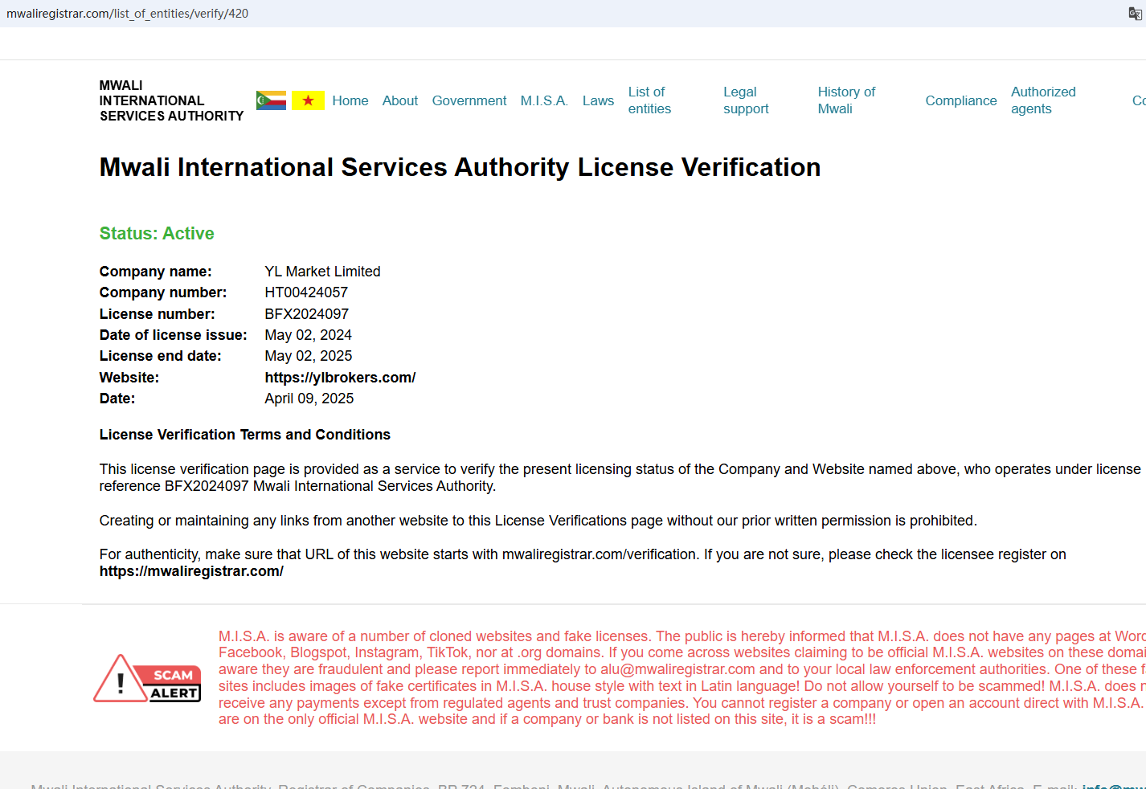Select Government in the navigation bar
1146x789 pixels.
point(469,100)
